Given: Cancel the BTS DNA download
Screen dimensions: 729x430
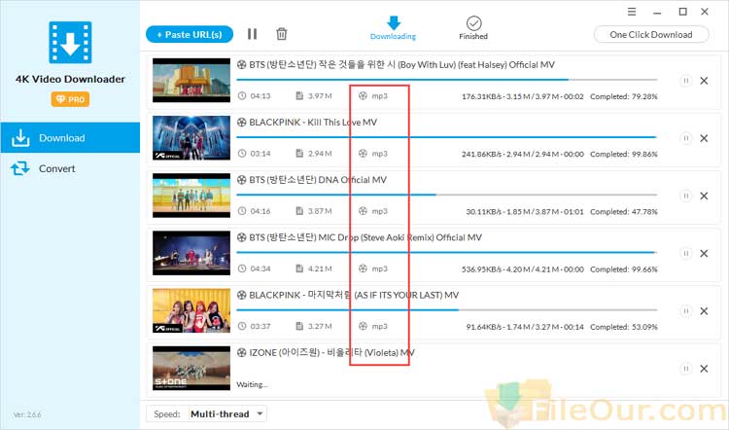Looking at the screenshot, I should 704,196.
